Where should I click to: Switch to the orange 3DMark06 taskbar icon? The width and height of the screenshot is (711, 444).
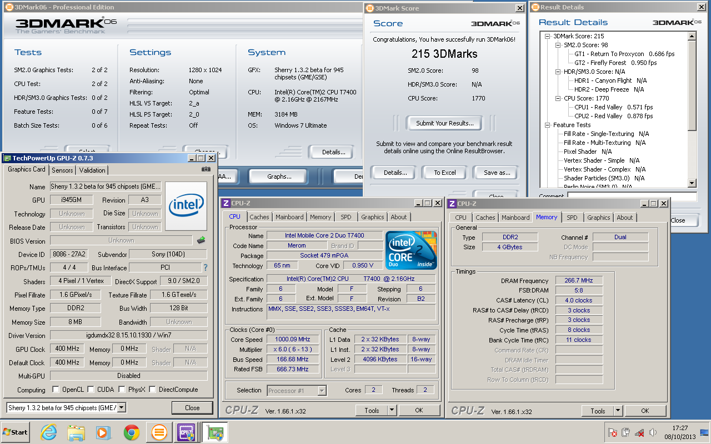pyautogui.click(x=159, y=432)
